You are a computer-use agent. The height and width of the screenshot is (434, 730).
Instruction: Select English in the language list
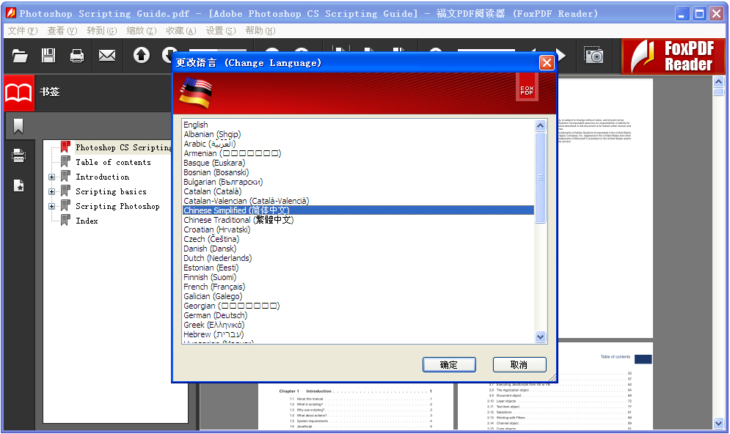click(x=358, y=125)
